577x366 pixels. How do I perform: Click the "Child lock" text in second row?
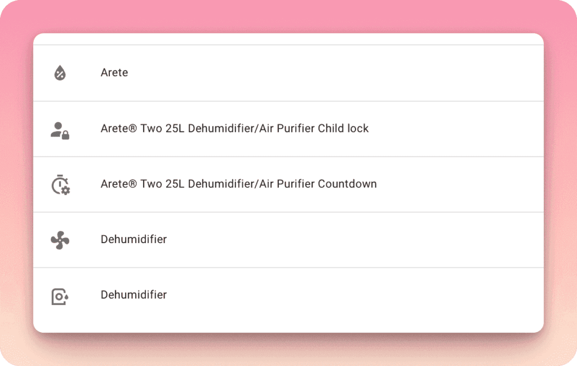[343, 129]
